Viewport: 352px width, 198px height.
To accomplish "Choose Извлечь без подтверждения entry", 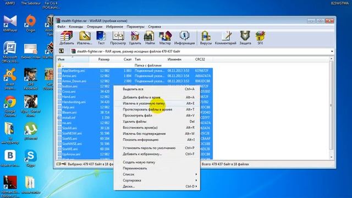I will click(157, 134).
